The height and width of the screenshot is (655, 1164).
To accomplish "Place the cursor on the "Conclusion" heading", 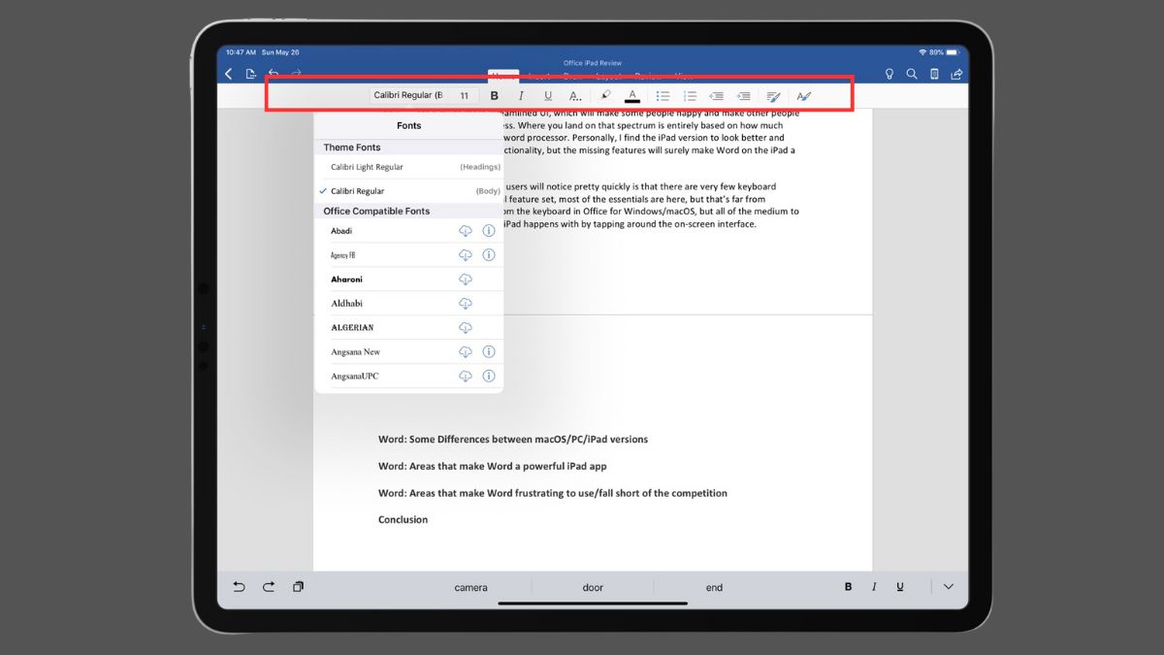I will point(403,519).
